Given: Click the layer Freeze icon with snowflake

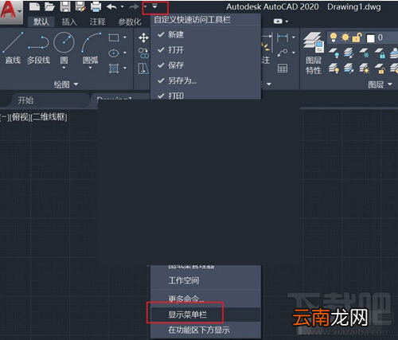Looking at the screenshot, I should [x=364, y=53].
